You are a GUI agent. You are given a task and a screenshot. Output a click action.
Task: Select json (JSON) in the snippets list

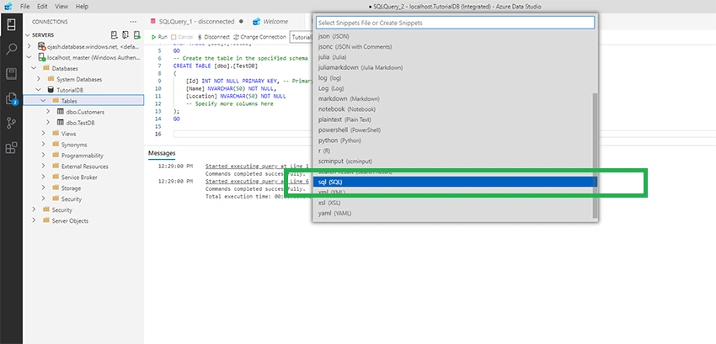point(452,36)
